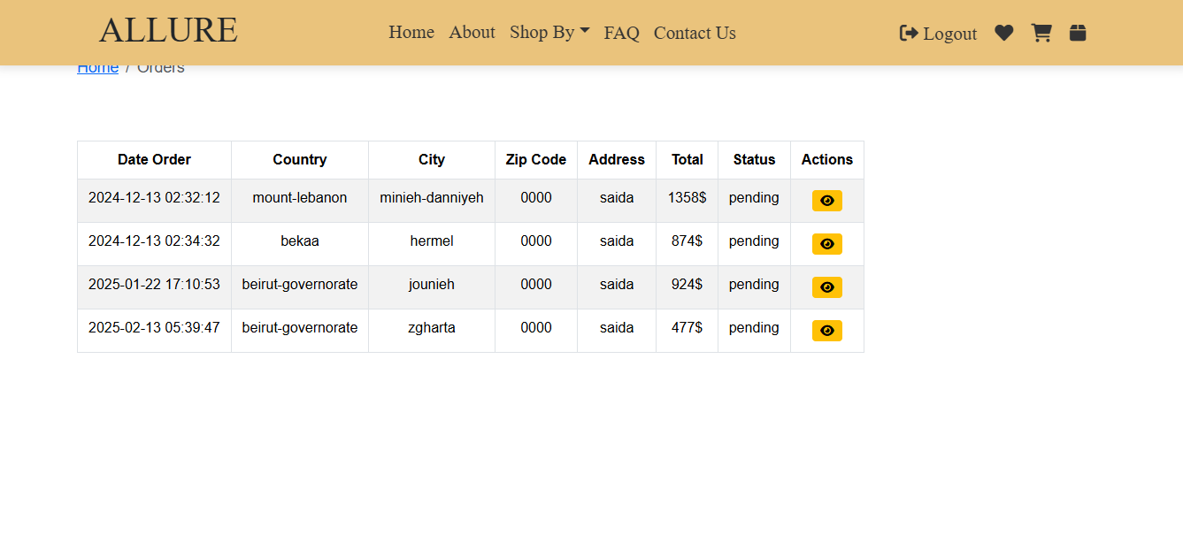Click the Home breadcrumb link
Image resolution: width=1183 pixels, height=550 pixels.
[97, 68]
